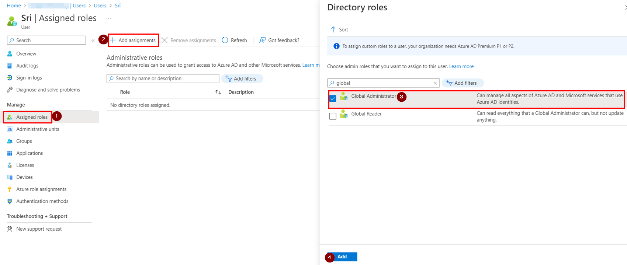Screen dimensions: 627x265
Task: Clear the global search text with X
Action: pos(435,83)
